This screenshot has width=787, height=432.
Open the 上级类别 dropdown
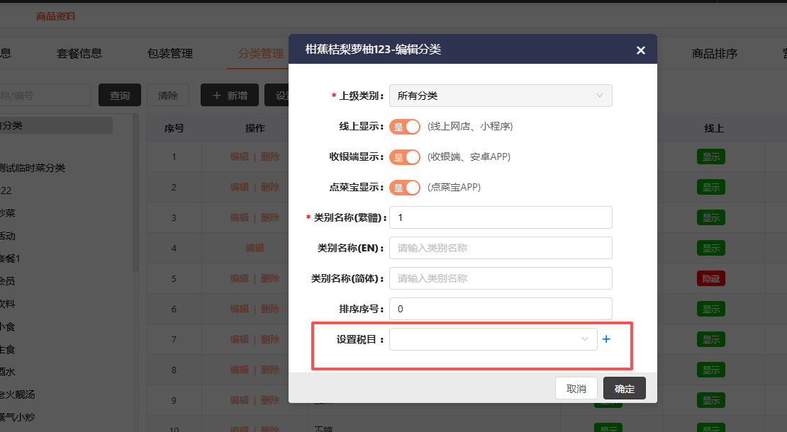tap(501, 96)
